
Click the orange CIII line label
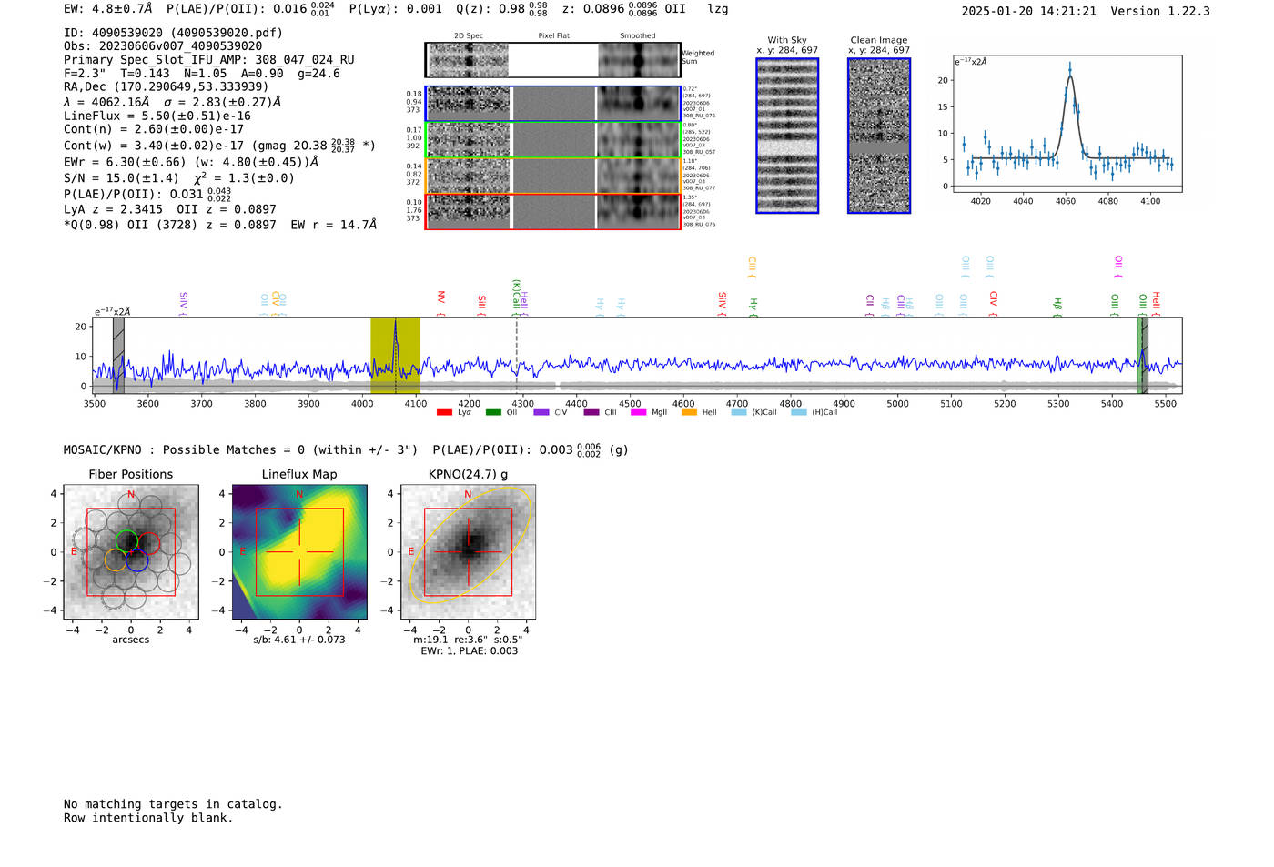click(752, 265)
